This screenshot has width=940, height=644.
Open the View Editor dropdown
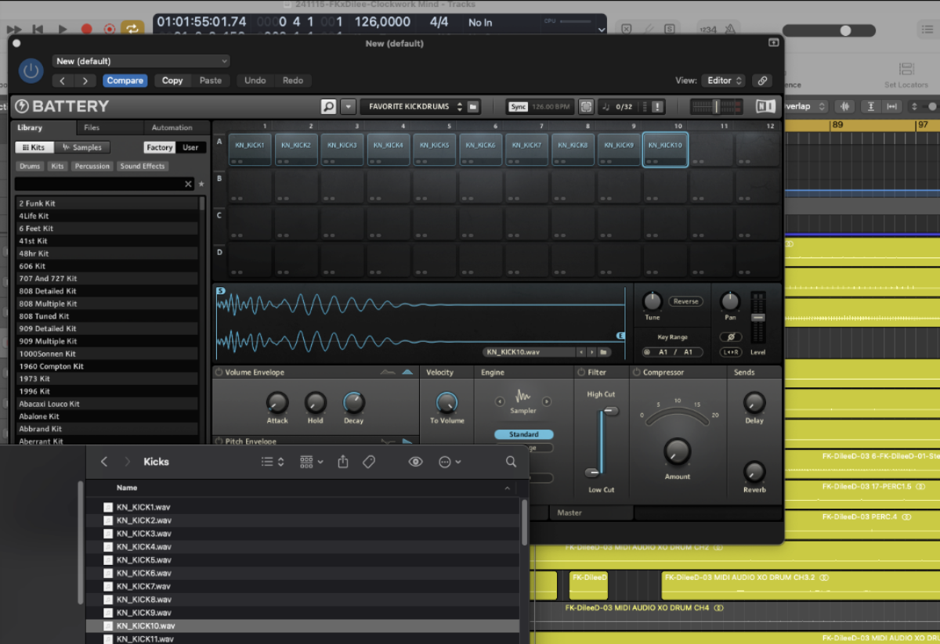(723, 81)
